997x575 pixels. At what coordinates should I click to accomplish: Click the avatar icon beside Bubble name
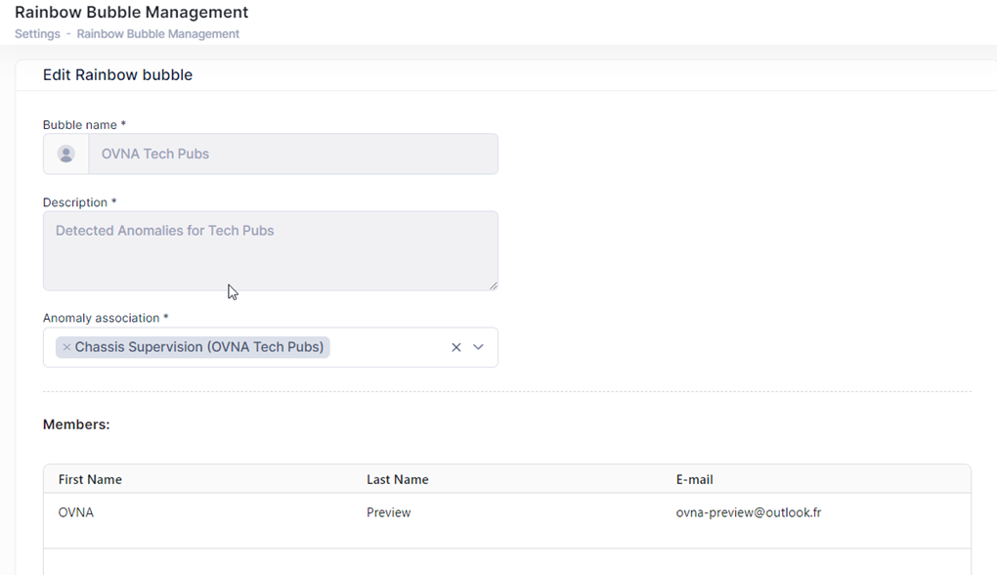click(66, 154)
